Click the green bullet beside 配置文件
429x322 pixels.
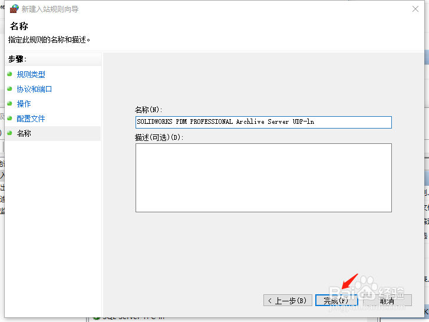click(9, 119)
